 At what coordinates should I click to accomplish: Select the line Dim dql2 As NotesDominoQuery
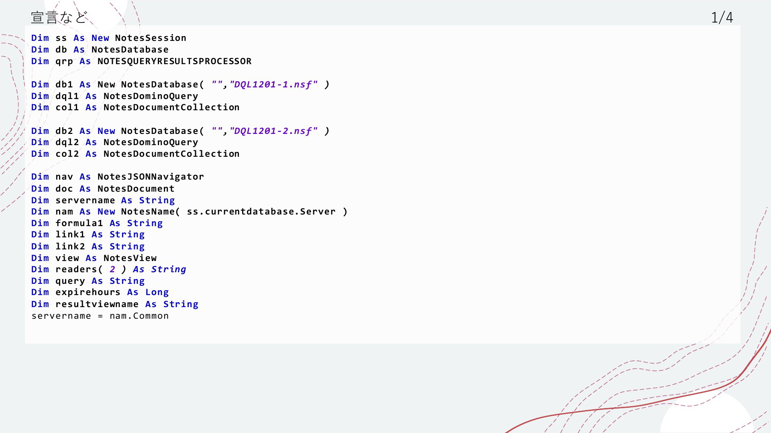(x=115, y=142)
